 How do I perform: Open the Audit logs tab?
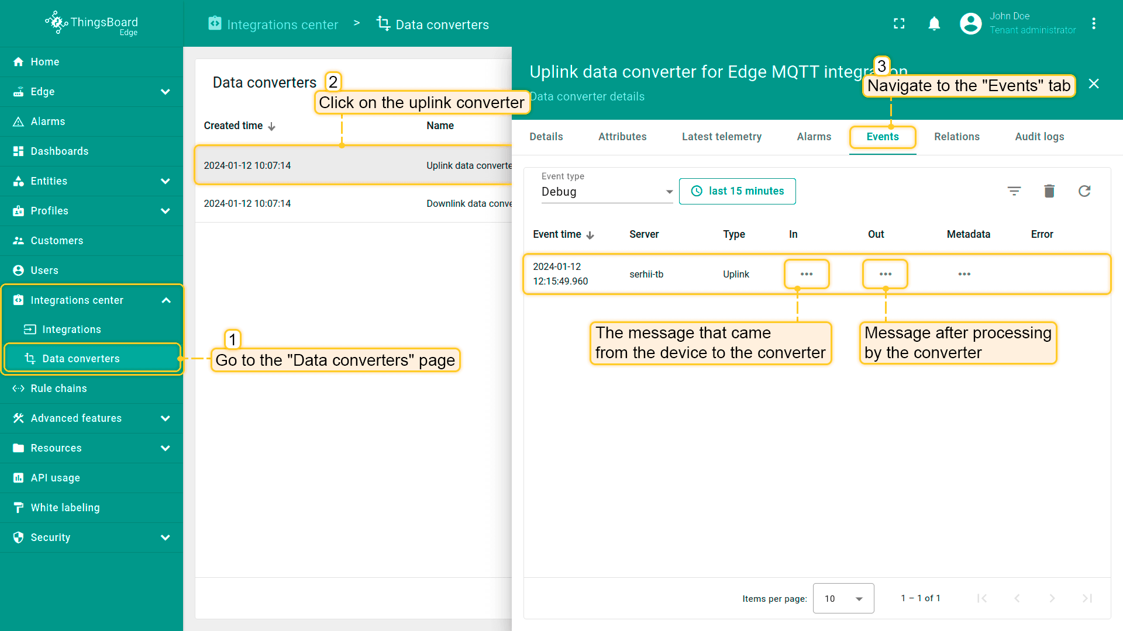[x=1039, y=137]
